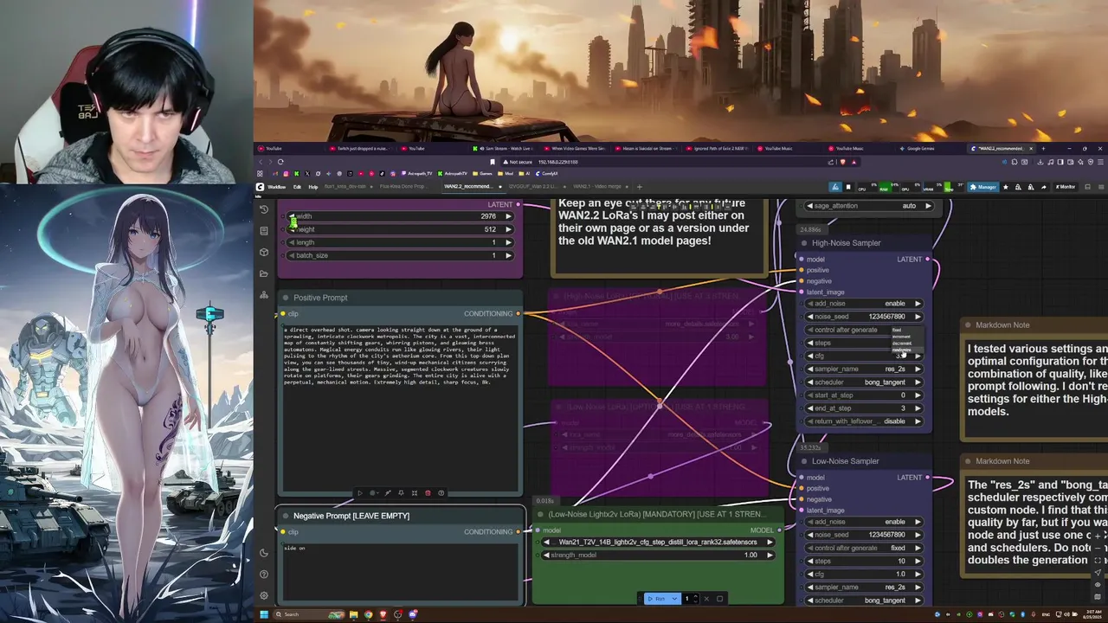Screen dimensions: 1108x623
Task: Open High-Noise scheduler bong_tangent dropdown
Action: click(865, 382)
